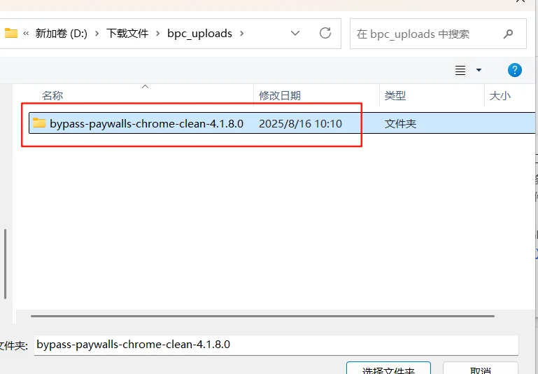Click the 选择文件夹 button

(x=388, y=369)
